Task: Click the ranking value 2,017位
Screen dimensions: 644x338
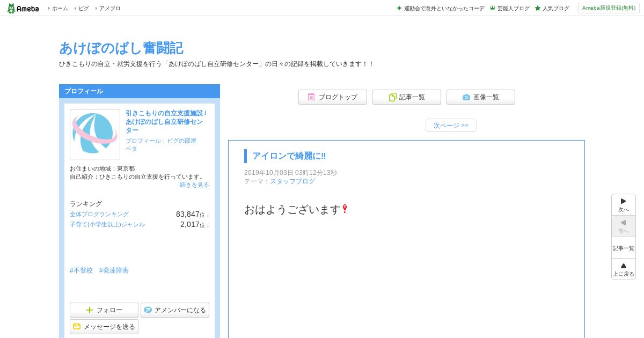Action: [x=195, y=224]
